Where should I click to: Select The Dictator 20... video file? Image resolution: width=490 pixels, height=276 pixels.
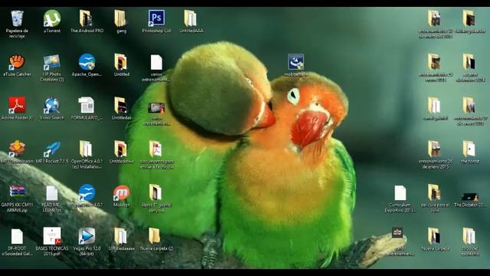pyautogui.click(x=469, y=196)
